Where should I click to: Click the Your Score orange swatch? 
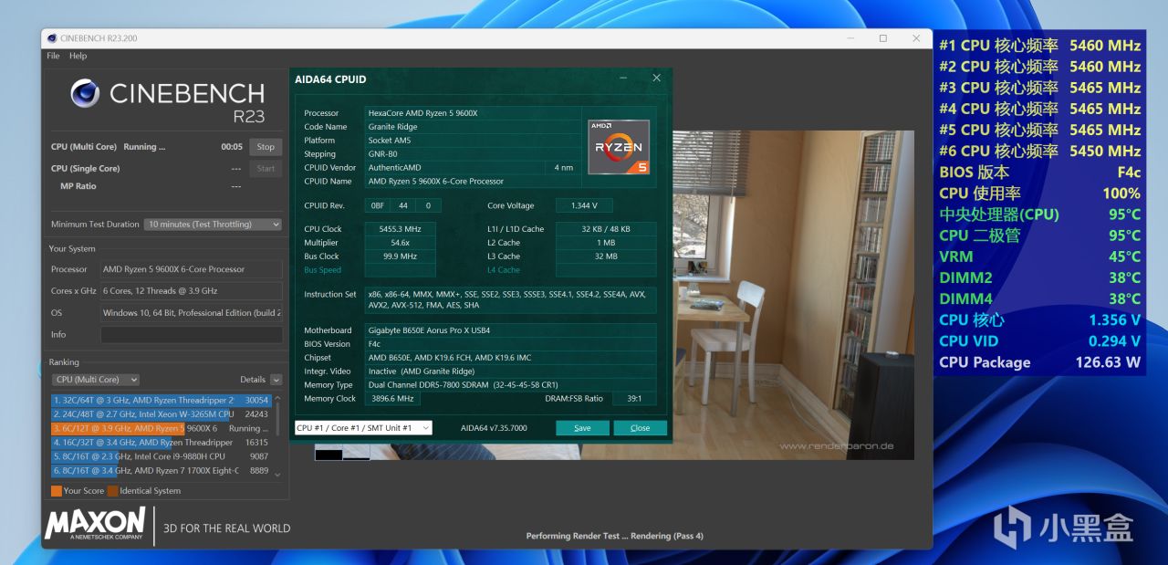[57, 491]
